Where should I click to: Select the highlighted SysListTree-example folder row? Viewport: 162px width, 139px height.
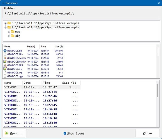[45, 27]
